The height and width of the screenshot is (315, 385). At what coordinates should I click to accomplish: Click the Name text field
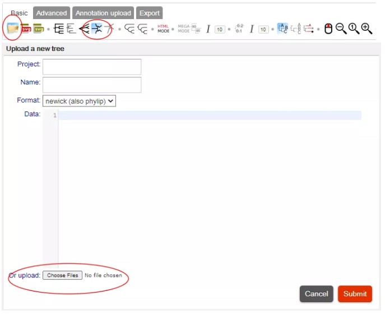click(92, 85)
